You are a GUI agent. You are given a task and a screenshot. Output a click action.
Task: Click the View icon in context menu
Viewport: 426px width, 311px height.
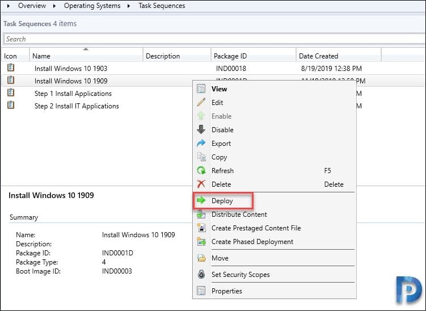(x=201, y=89)
